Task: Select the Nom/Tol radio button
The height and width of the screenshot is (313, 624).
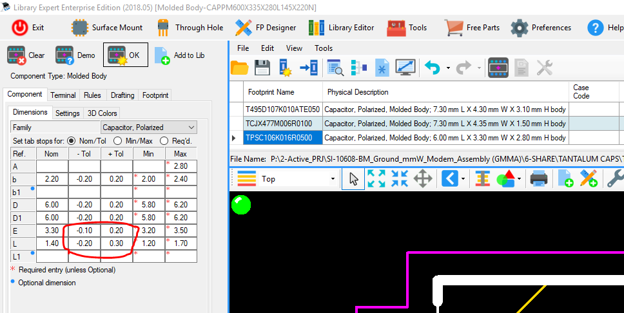Action: tap(71, 140)
